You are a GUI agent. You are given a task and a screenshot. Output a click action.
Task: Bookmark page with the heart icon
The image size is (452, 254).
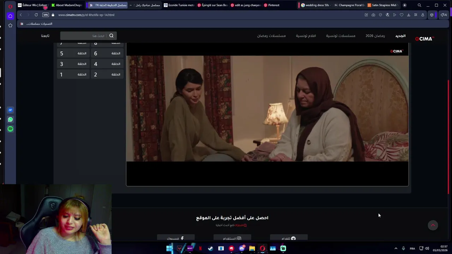point(402,15)
